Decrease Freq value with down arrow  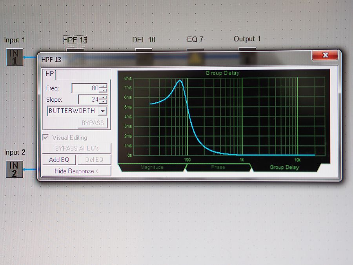point(103,91)
